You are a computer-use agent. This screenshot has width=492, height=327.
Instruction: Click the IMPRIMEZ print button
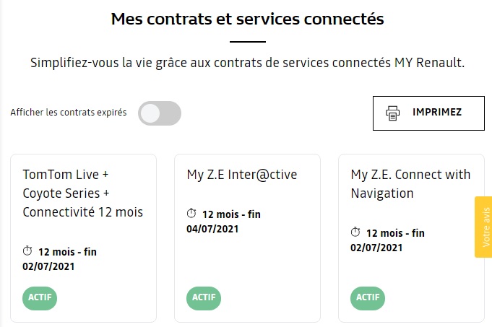428,113
